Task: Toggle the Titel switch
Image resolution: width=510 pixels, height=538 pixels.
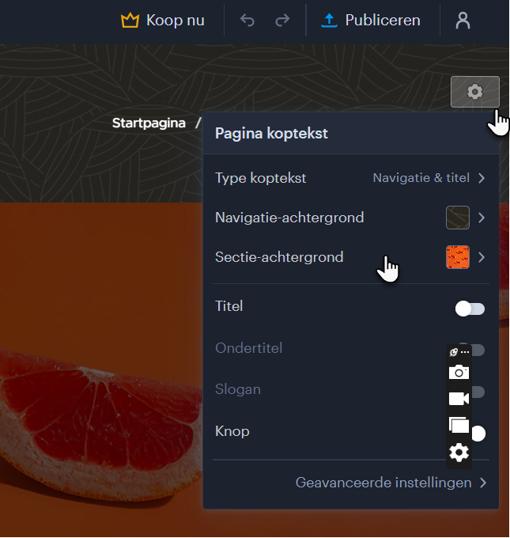Action: (470, 309)
